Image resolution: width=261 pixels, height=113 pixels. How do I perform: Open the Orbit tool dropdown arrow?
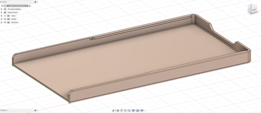(x=115, y=110)
